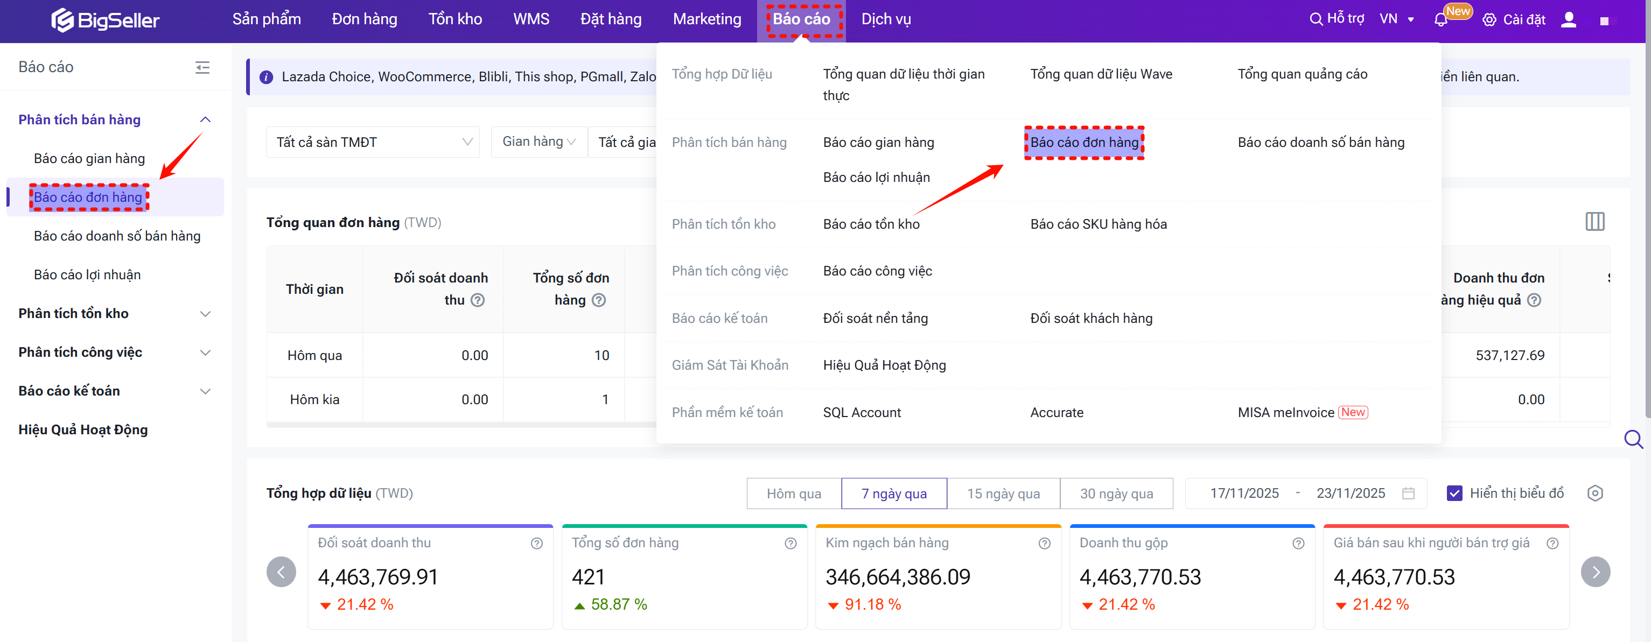Click the magnifier icon at right edge
1651x642 pixels.
point(1633,440)
